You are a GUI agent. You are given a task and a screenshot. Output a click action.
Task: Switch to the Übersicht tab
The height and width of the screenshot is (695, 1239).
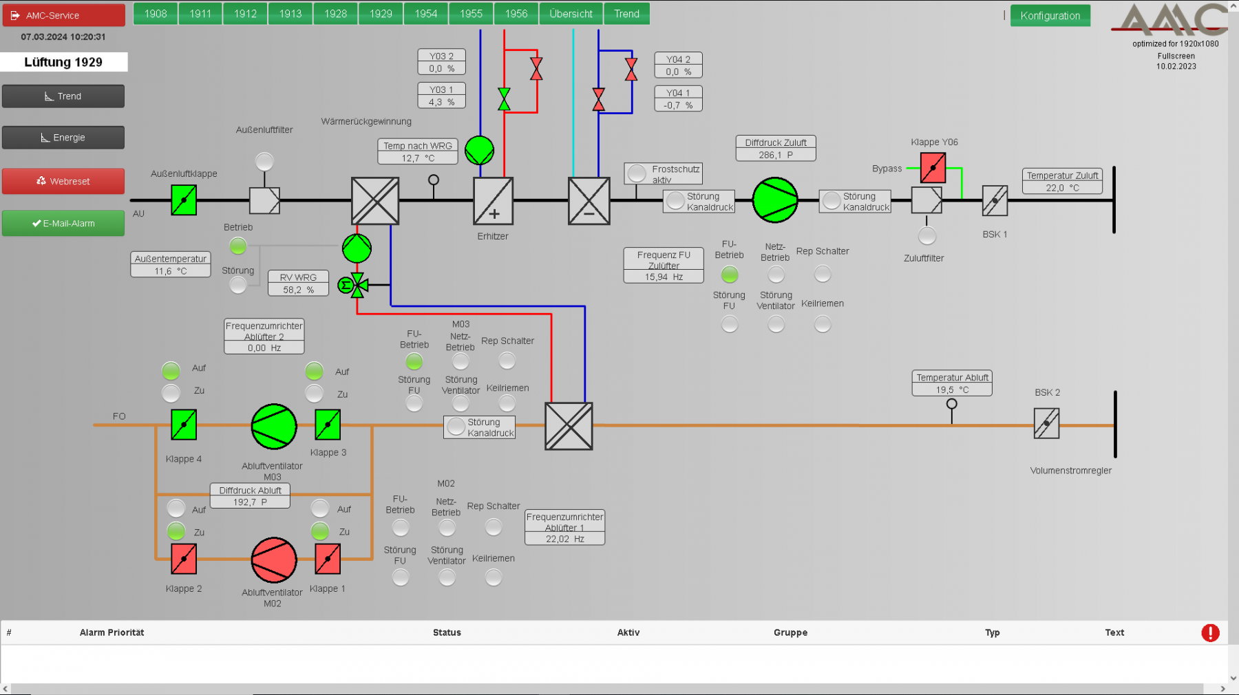[x=571, y=13]
